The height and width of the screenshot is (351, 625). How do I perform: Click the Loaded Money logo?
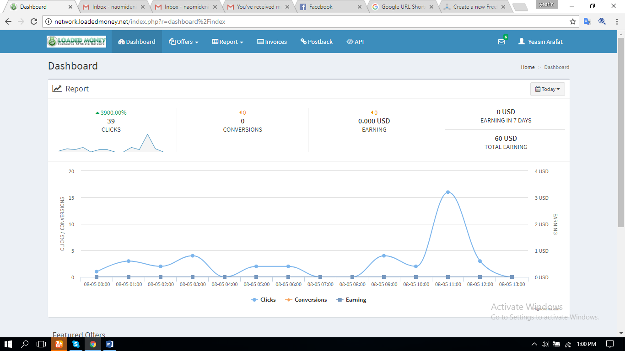coord(76,42)
